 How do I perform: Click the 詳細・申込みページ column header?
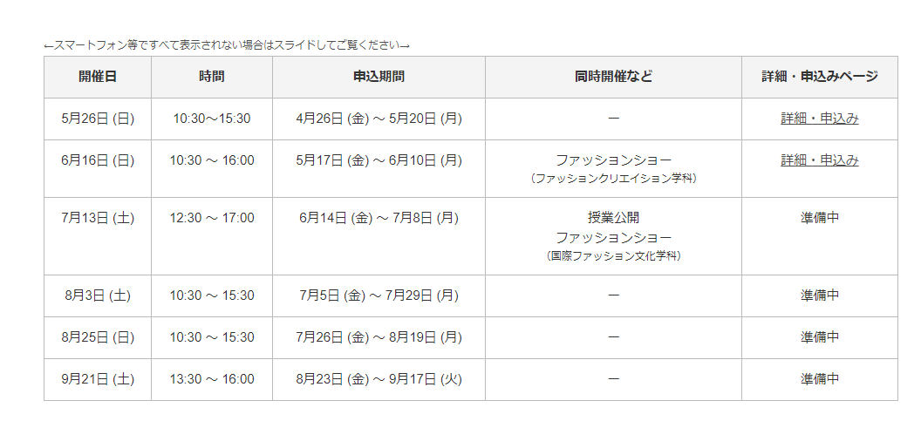(x=819, y=77)
